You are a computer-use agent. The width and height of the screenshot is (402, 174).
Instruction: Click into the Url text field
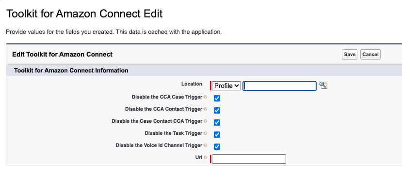click(249, 159)
